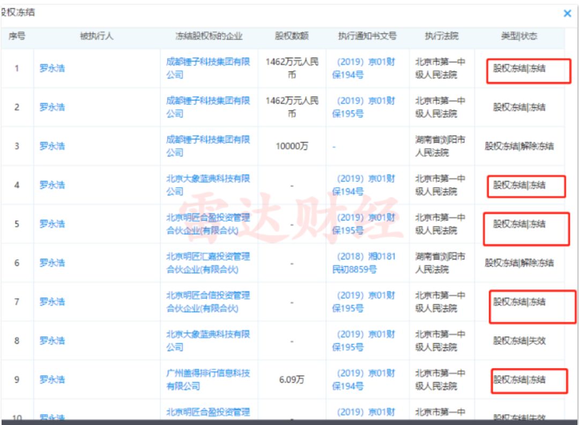The image size is (579, 425).
Task: Select 北京市第一中级人民法院 court in row 8
Action: pyautogui.click(x=440, y=340)
